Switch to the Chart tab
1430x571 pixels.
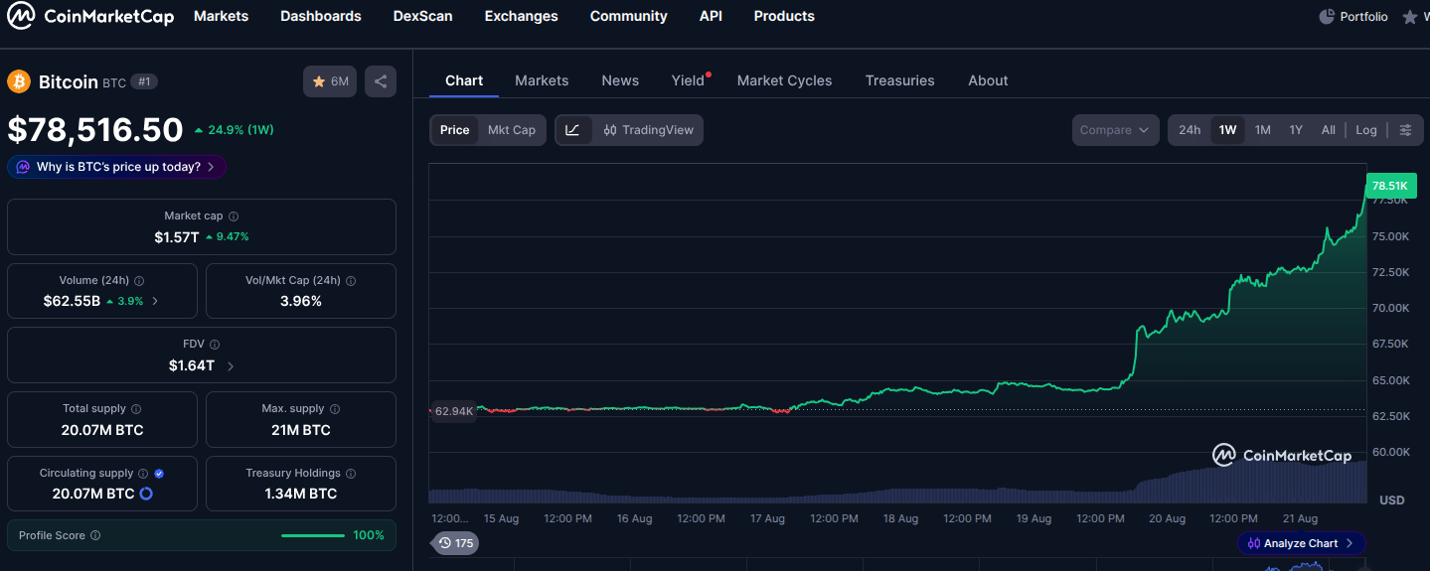(x=464, y=80)
